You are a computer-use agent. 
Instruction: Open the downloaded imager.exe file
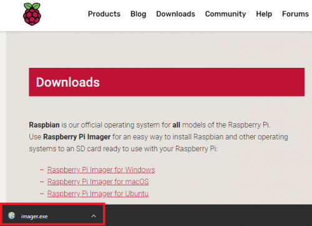click(34, 216)
